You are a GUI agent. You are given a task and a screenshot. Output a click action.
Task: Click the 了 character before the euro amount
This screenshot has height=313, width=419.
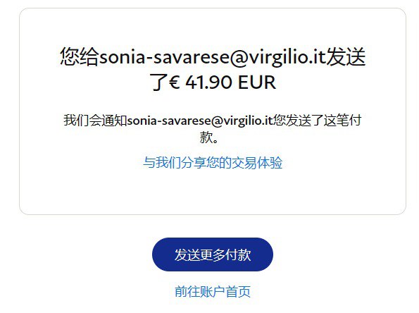(159, 82)
